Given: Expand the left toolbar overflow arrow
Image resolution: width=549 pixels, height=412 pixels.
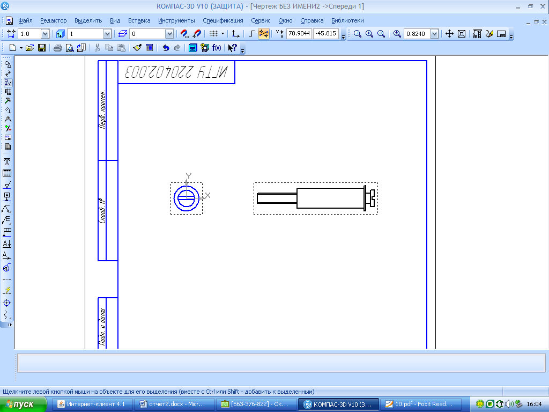Looking at the screenshot, I should click(x=10, y=325).
